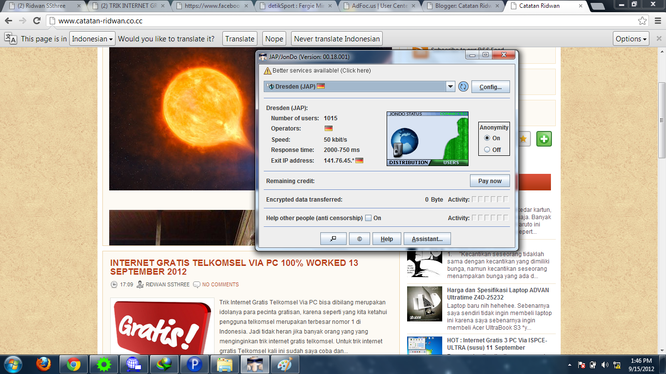Show hidden tray icons arrow
The height and width of the screenshot is (374, 666).
point(569,365)
